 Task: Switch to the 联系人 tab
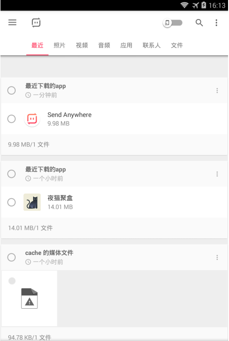pos(151,45)
